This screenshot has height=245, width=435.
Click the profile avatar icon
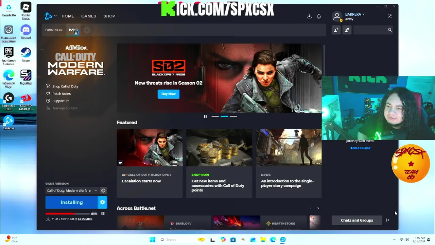pyautogui.click(x=337, y=16)
